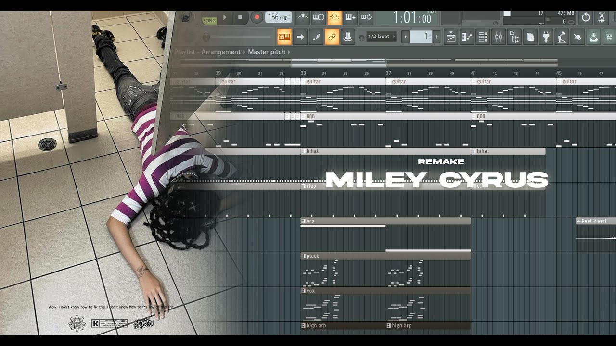Screen dimensions: 616x346
Task: Start playback with the play button
Action: click(224, 18)
